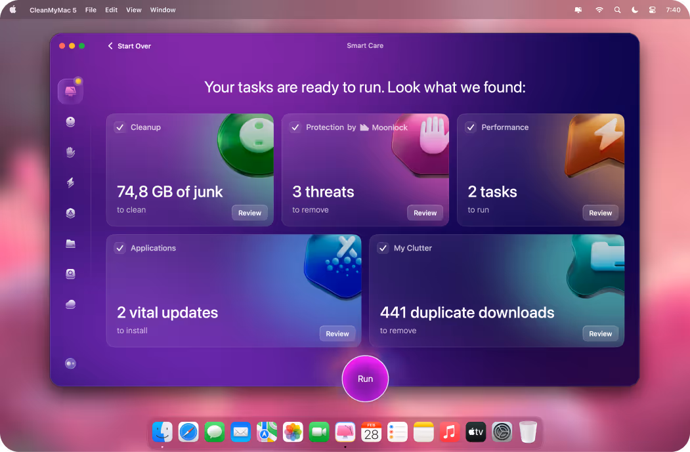This screenshot has width=690, height=452.
Task: Open the Space Lens sidebar icon
Action: (70, 274)
